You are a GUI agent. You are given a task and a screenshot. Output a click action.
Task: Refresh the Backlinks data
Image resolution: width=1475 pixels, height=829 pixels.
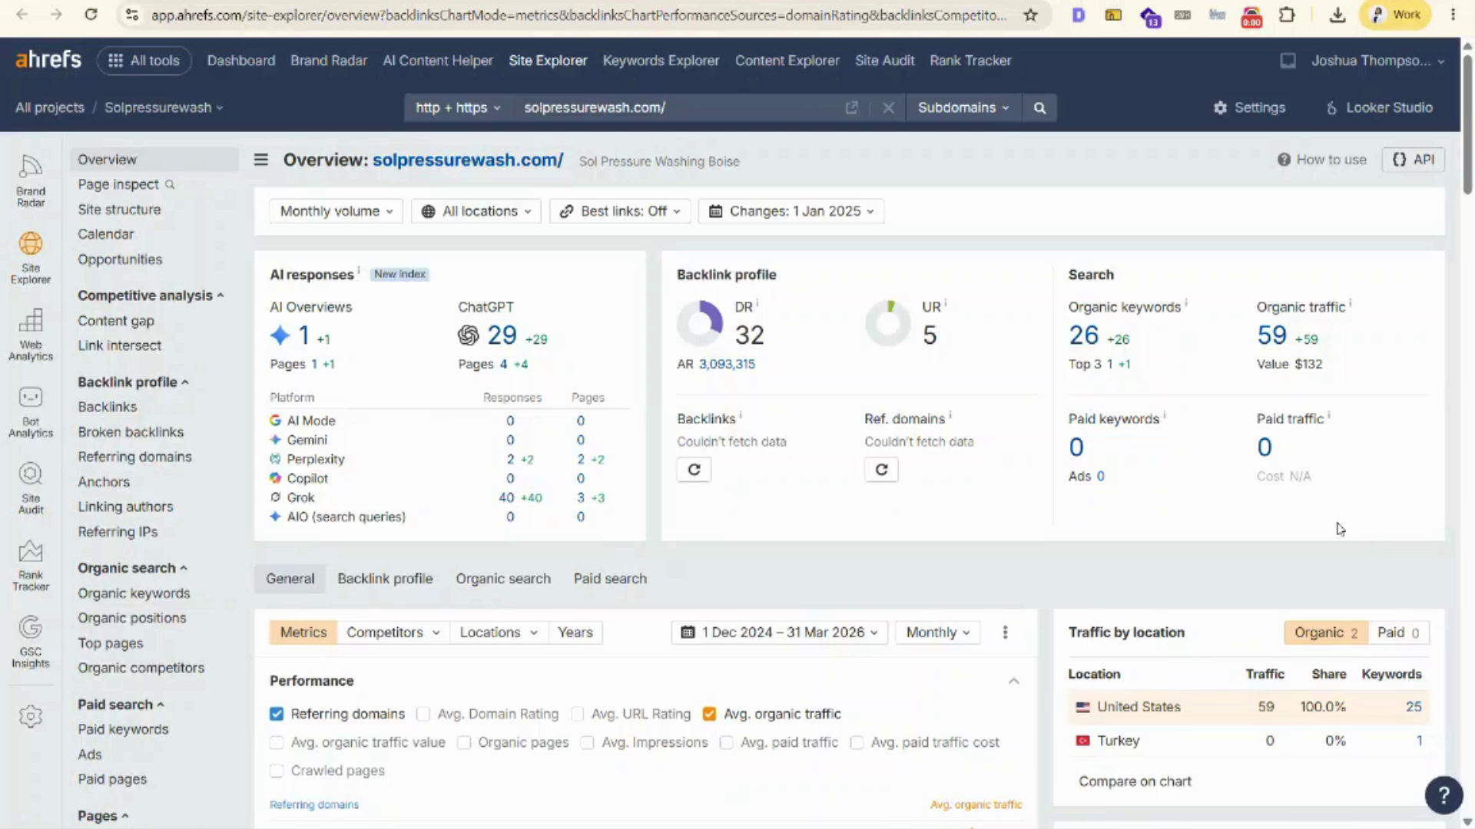[694, 470]
